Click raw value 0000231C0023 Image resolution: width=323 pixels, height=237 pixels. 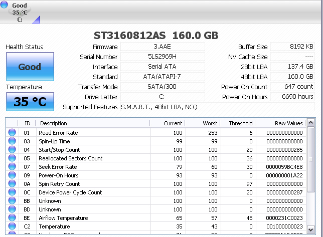click(284, 218)
